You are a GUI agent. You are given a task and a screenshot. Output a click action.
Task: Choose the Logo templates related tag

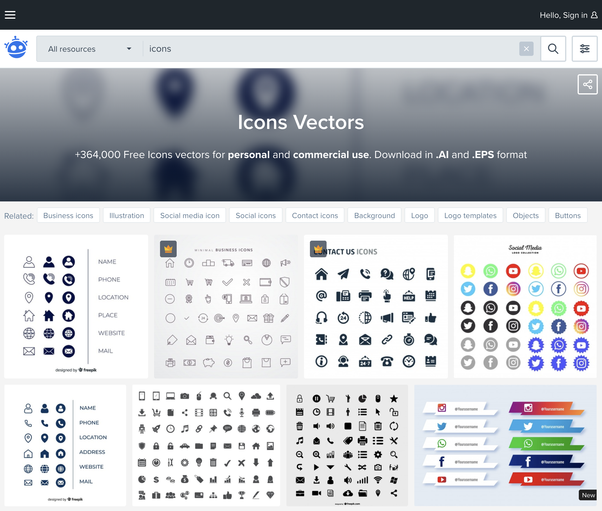point(470,215)
